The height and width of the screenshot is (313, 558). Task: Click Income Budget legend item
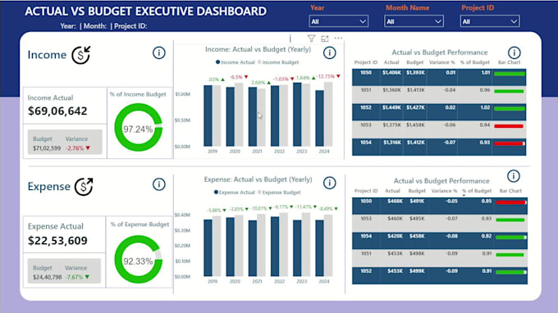278,62
